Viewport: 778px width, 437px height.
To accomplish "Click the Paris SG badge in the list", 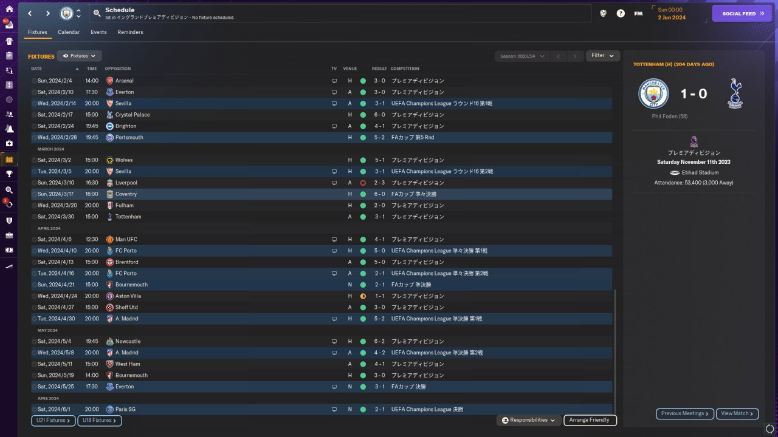I will 109,410.
